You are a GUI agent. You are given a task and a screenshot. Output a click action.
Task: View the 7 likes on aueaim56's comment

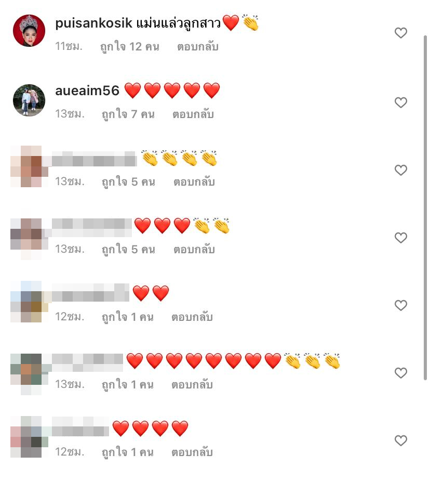[x=128, y=114]
